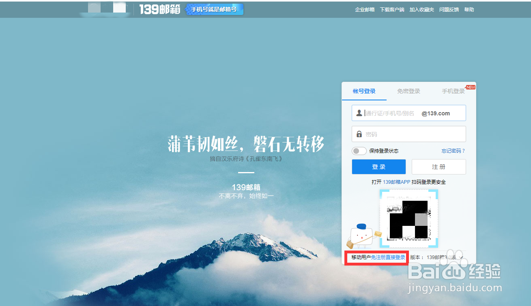
Task: Click the QR code to scan for login
Action: point(408,218)
